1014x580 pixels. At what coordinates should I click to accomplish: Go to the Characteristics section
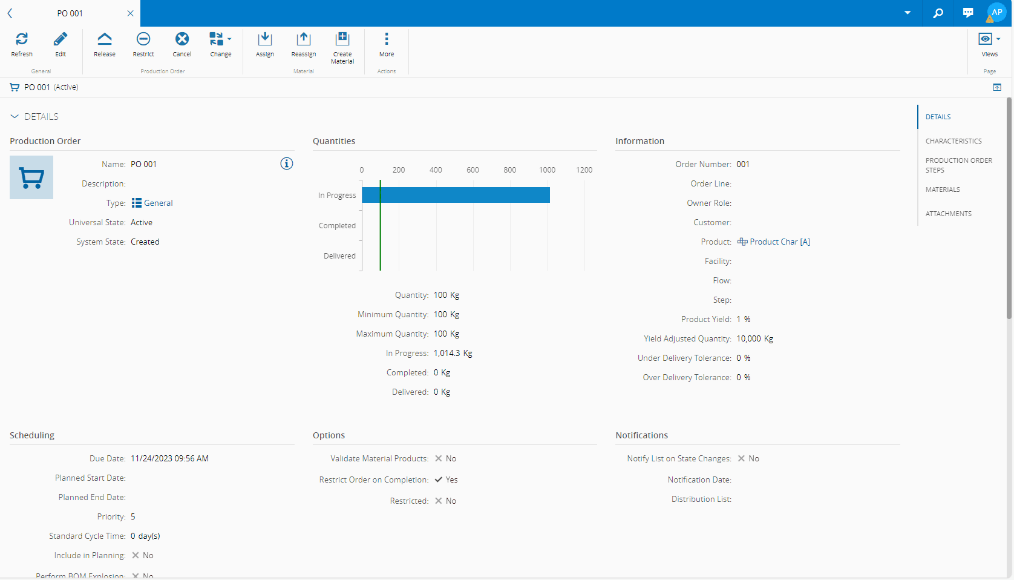point(953,141)
